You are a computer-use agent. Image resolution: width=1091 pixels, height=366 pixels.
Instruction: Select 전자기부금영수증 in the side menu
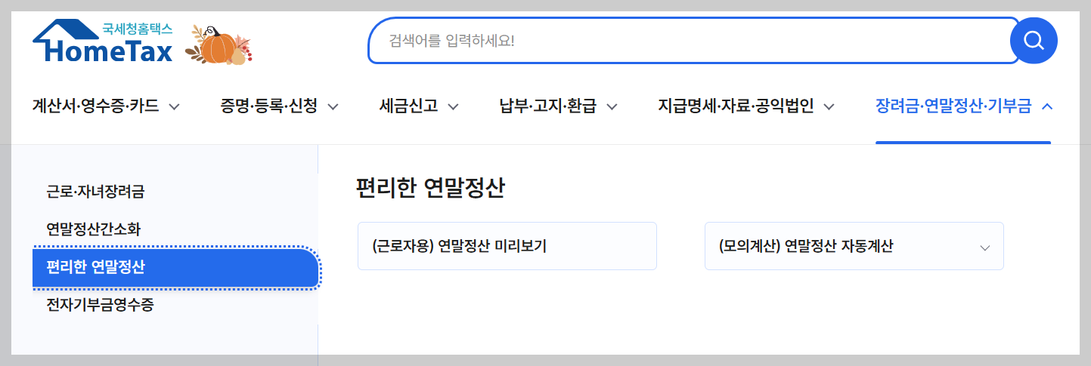[x=101, y=306]
